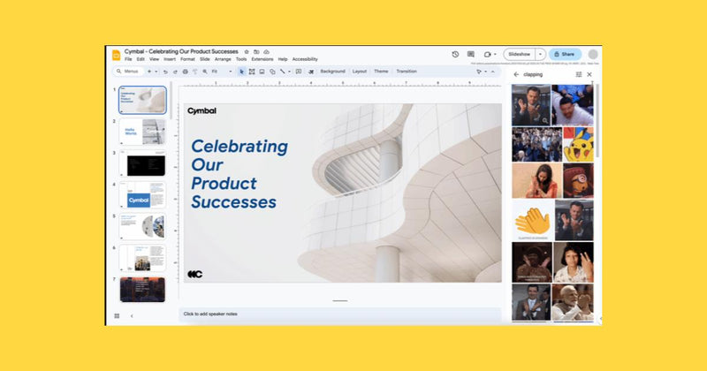
Task: Click the zoom magnifier tool
Action: 205,72
